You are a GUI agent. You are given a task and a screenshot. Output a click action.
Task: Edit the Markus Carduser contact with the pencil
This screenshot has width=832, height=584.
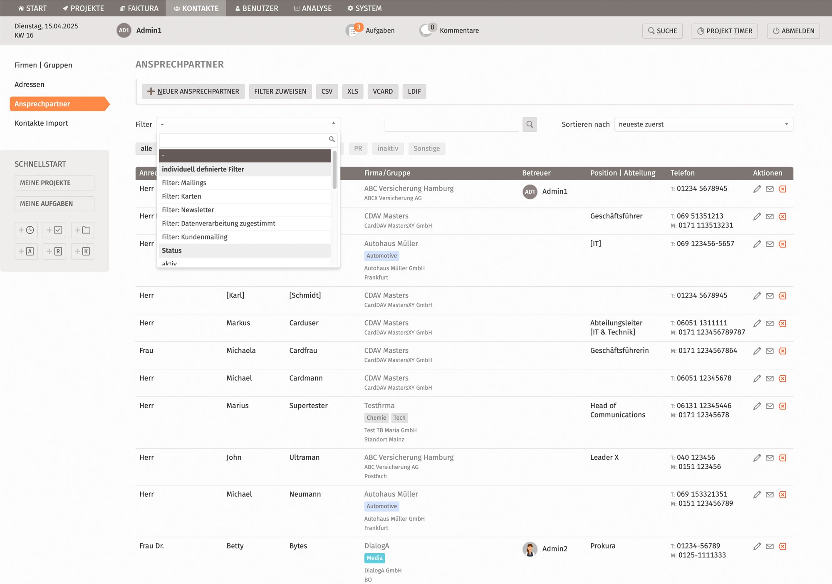(x=757, y=323)
